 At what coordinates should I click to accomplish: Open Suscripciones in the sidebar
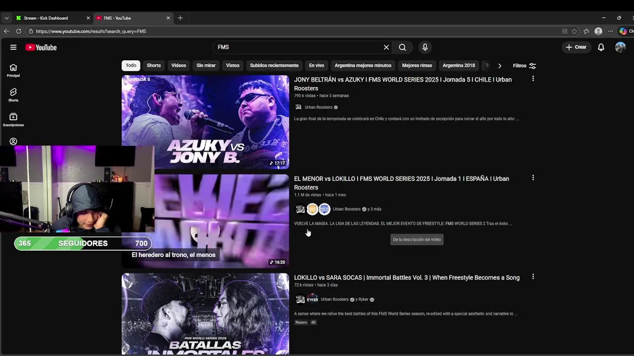tap(13, 120)
